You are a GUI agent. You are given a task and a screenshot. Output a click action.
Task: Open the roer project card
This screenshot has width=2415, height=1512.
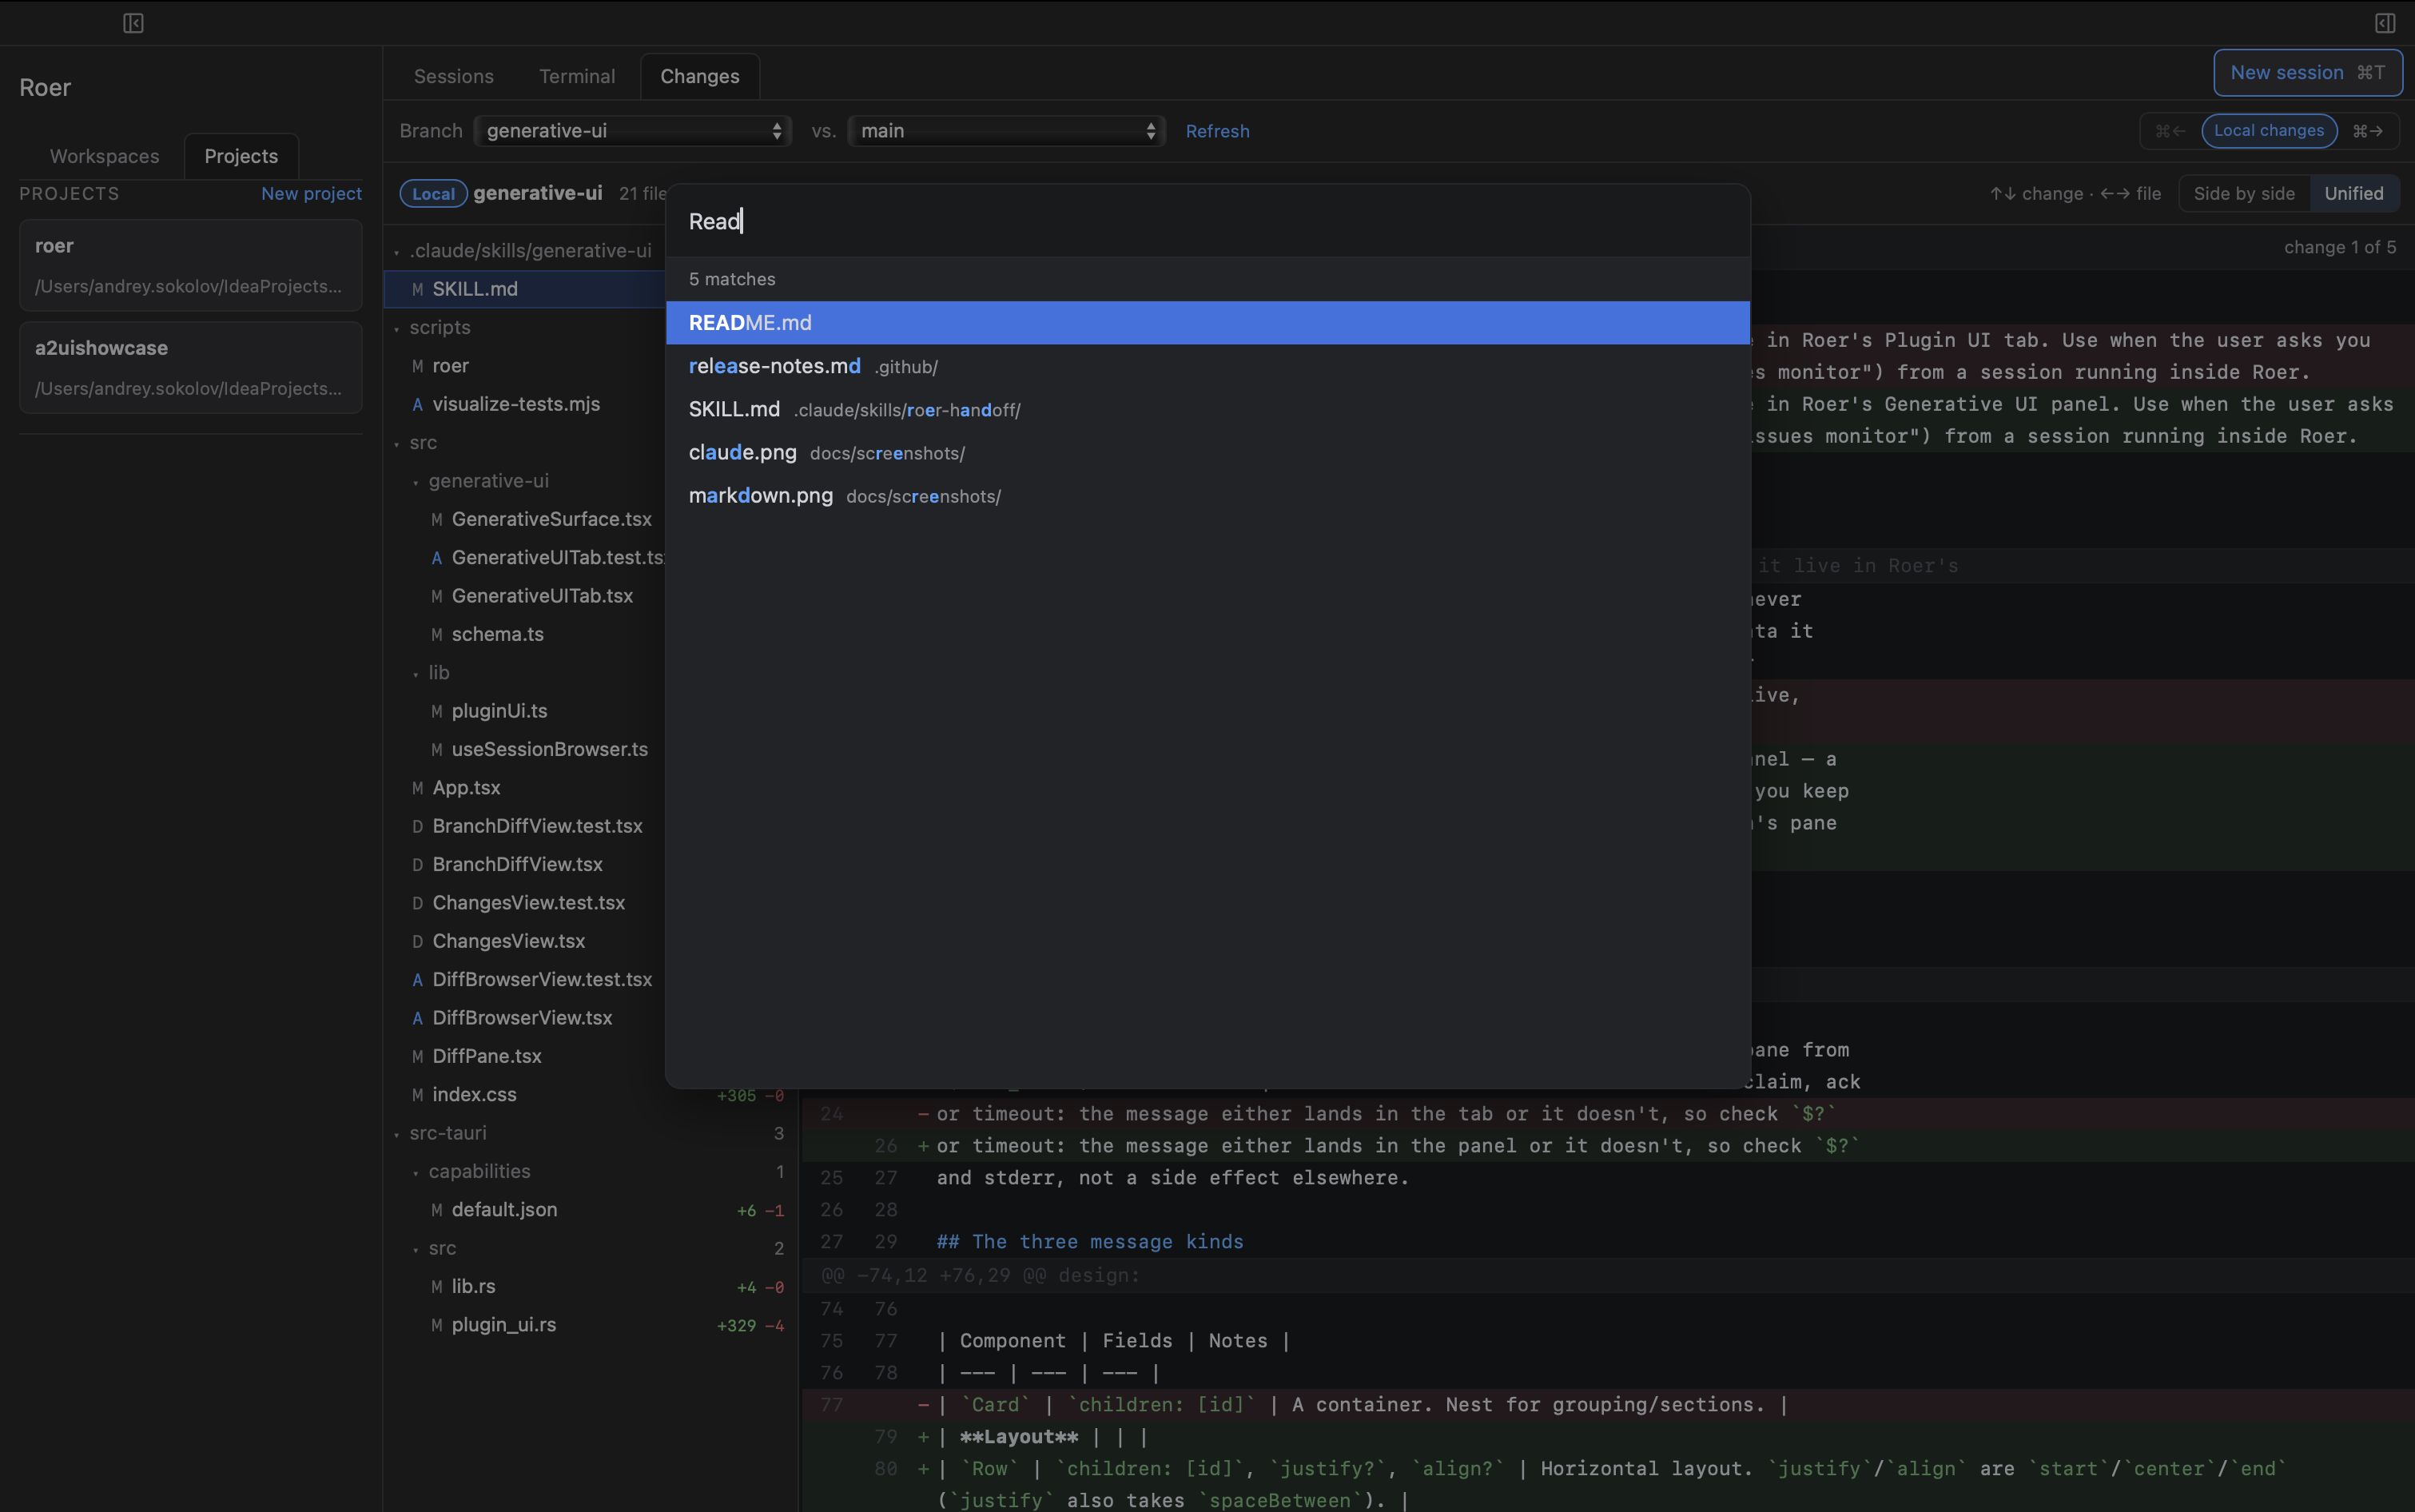[x=190, y=265]
